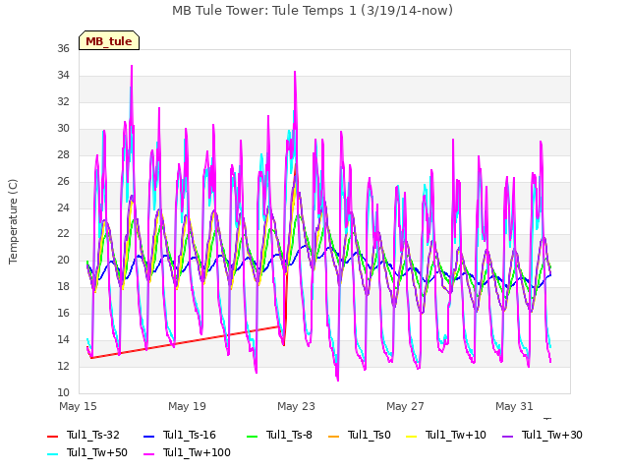The height and width of the screenshot is (472, 629).
Task: Click the 26 y-axis tick label
Action: click(x=63, y=181)
